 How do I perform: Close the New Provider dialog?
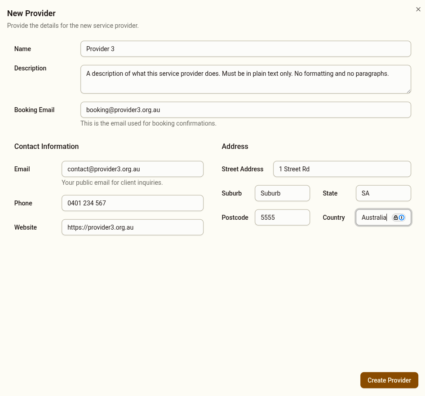[x=418, y=9]
